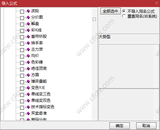Select the 变色YJE formula entry
Image resolution: width=160 pixels, height=130 pixels.
tap(38, 88)
